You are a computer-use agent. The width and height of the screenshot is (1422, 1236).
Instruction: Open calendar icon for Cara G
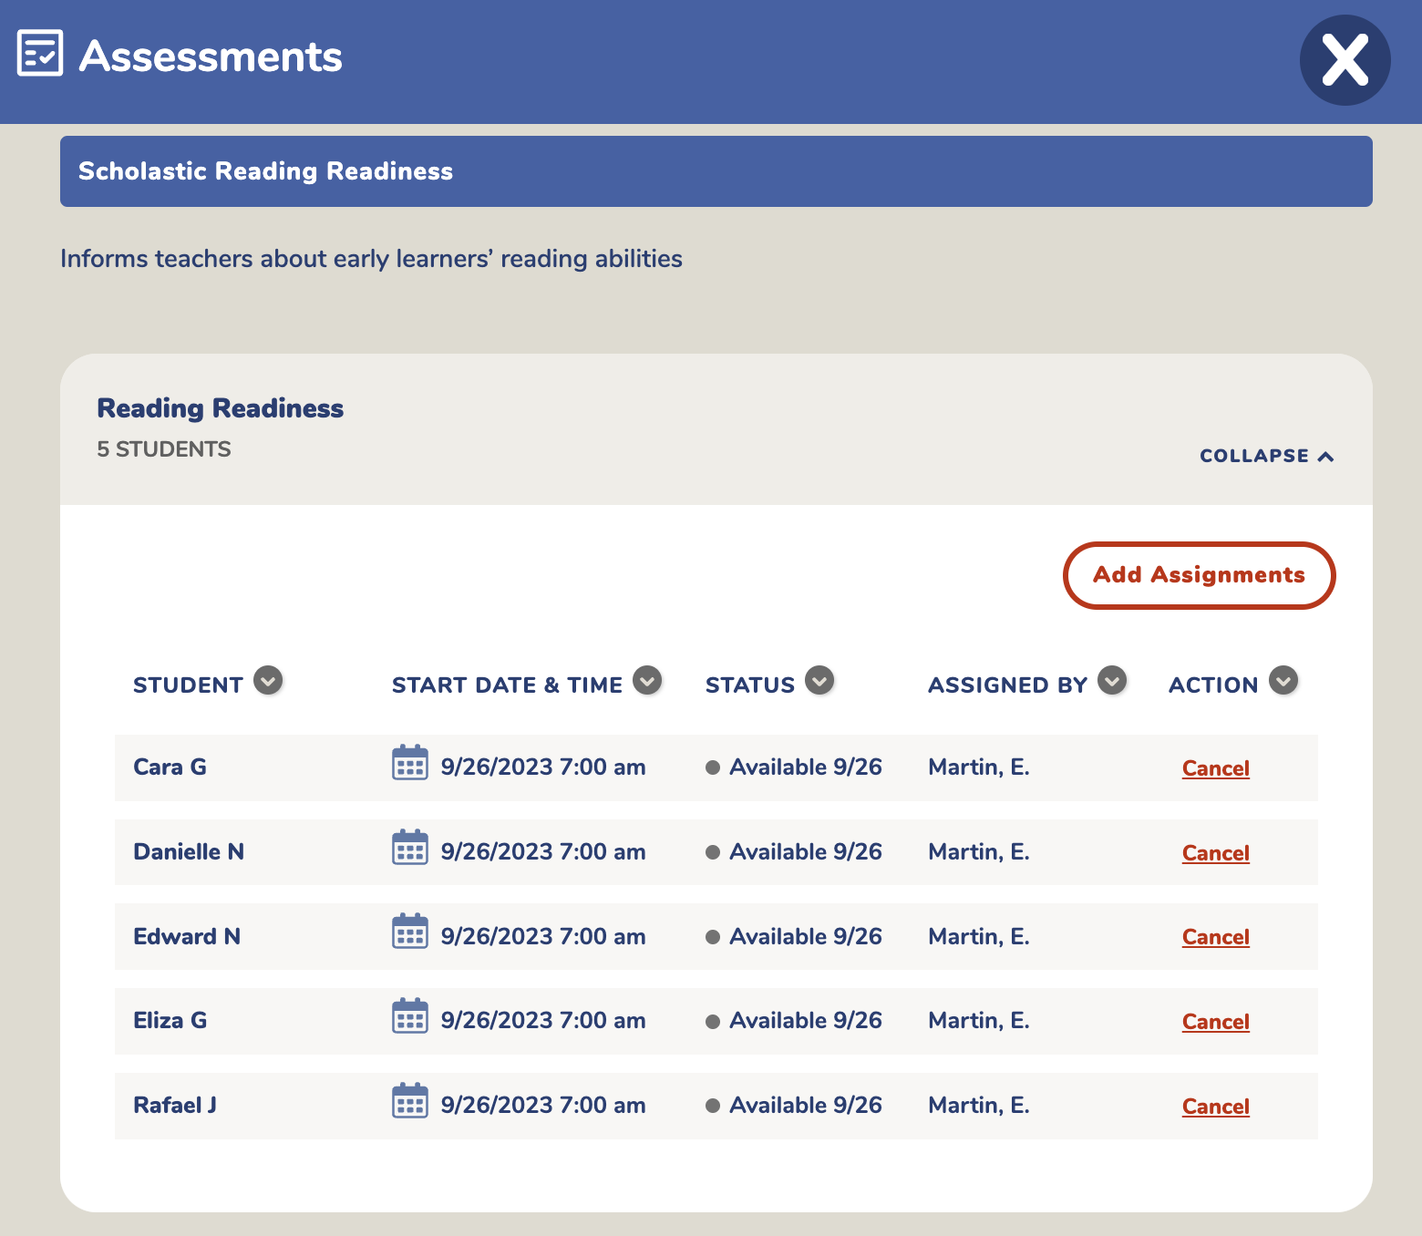click(x=410, y=763)
